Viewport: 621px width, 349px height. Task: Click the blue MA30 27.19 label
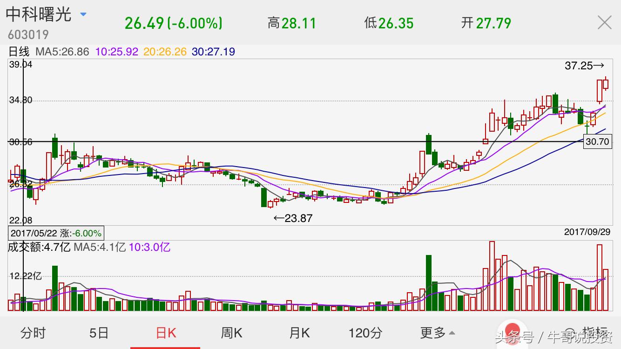213,52
